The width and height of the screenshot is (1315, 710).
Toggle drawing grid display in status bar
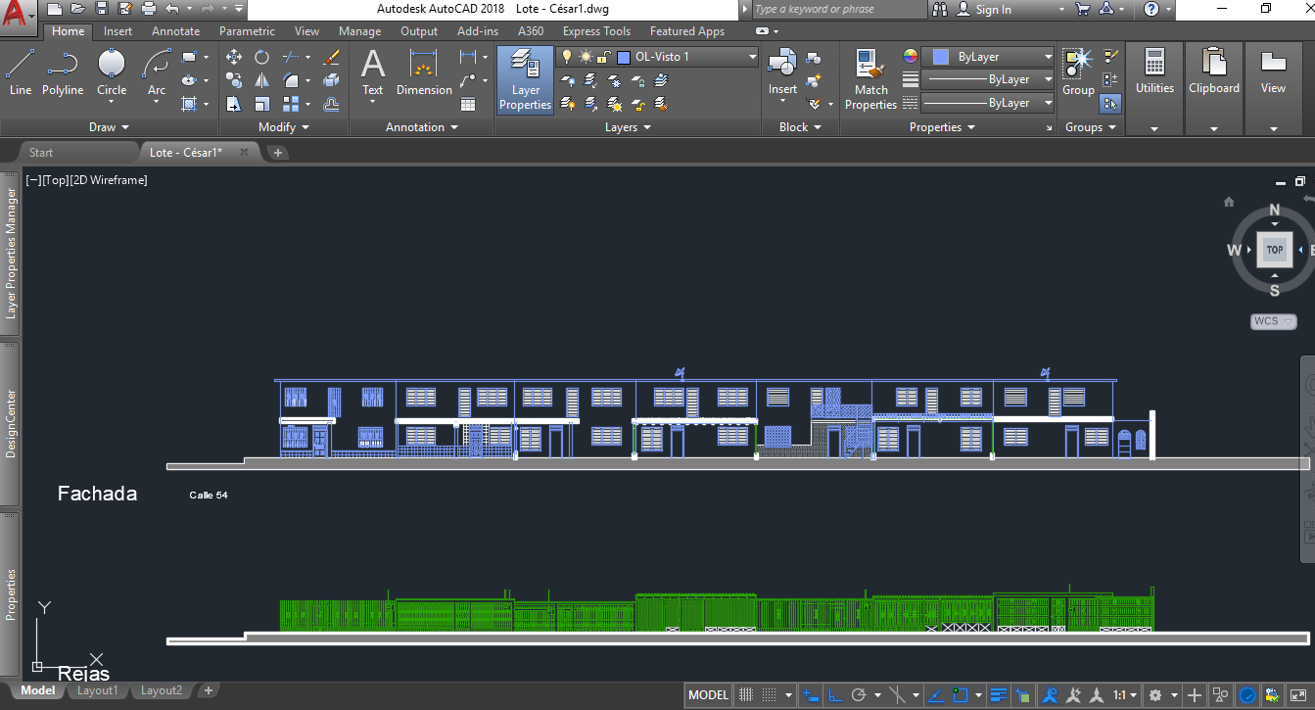pos(746,695)
